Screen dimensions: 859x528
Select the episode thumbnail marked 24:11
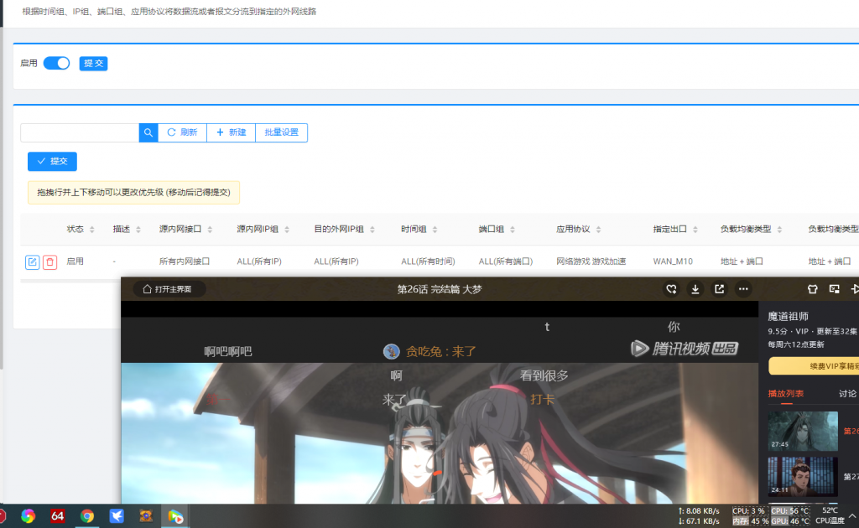click(803, 477)
